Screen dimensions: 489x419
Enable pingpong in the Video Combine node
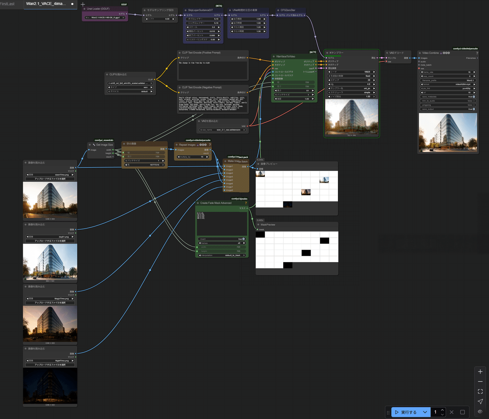click(x=474, y=105)
